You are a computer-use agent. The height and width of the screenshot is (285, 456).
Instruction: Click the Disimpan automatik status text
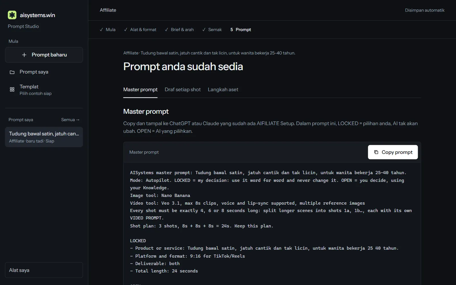(x=425, y=10)
